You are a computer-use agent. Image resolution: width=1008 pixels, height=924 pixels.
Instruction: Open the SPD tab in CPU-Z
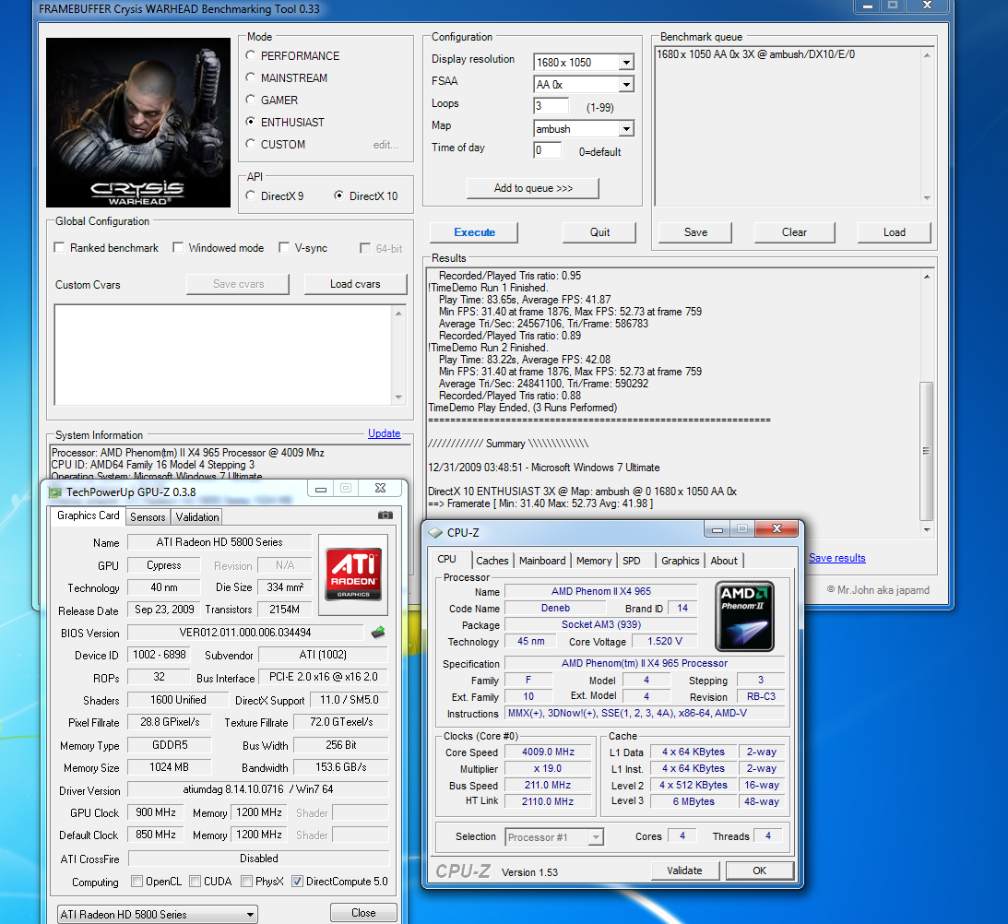pos(632,561)
